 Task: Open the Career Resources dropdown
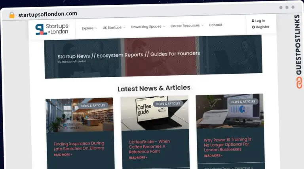click(187, 26)
